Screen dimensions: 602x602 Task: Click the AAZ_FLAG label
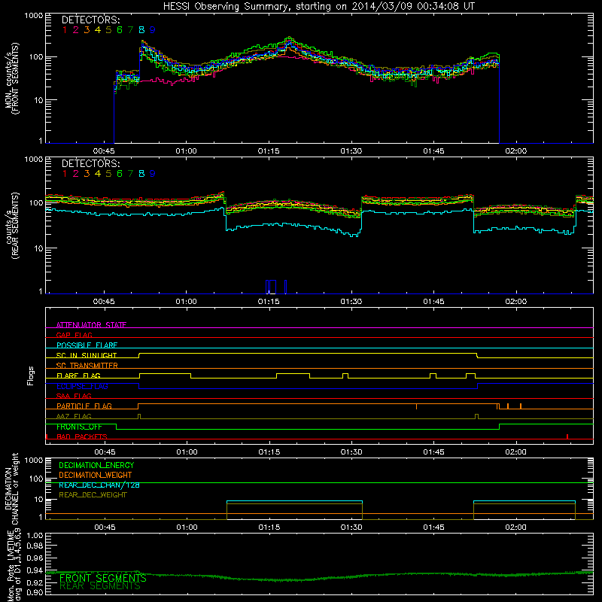(74, 416)
